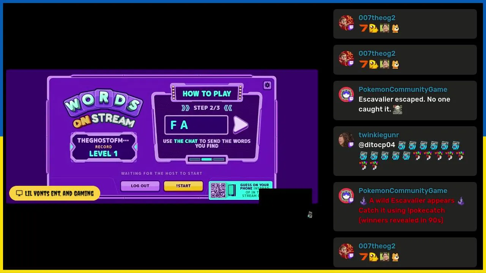The width and height of the screenshot is (486, 273).
Task: Click the purple flame emote after "appears"
Action: 461,201
